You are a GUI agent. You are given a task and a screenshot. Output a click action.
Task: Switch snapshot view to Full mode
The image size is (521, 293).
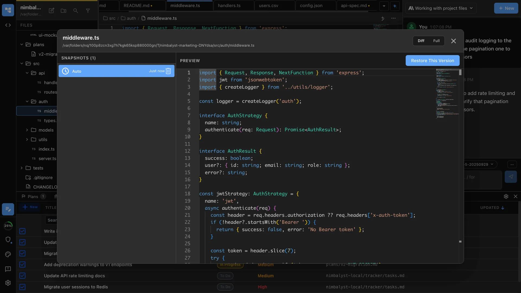(x=436, y=41)
